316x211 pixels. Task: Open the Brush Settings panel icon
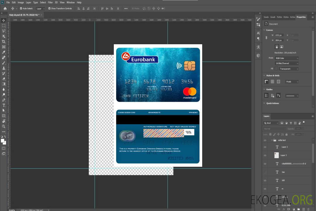click(258, 19)
